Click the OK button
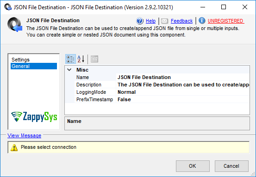The height and width of the screenshot is (177, 256). [193, 166]
